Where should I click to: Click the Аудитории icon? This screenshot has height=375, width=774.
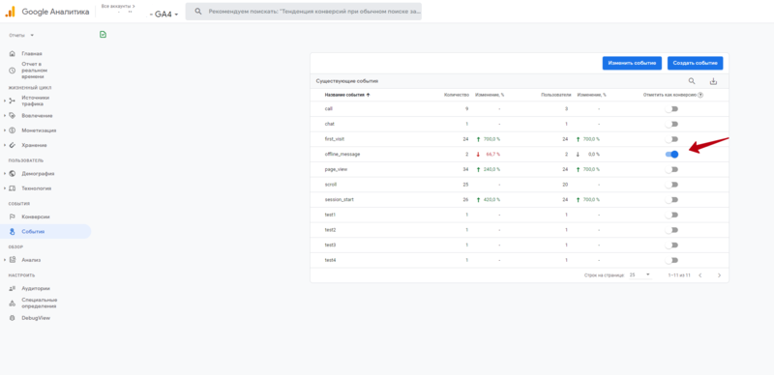tap(13, 288)
